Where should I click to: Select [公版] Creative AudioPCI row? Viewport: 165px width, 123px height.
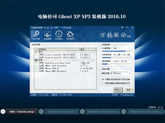65,57
